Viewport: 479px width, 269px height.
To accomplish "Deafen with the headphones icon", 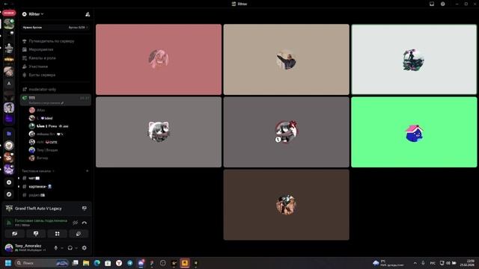I will [70, 248].
